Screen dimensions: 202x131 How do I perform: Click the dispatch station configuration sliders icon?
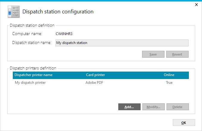14,12
